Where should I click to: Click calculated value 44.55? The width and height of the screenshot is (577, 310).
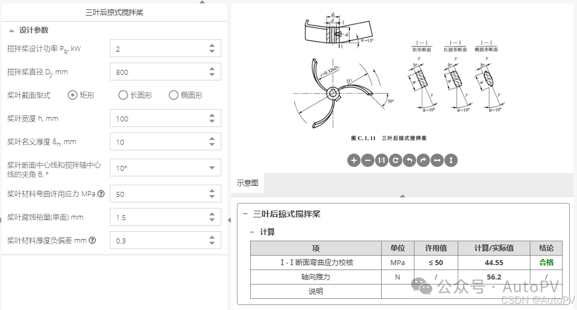(494, 262)
